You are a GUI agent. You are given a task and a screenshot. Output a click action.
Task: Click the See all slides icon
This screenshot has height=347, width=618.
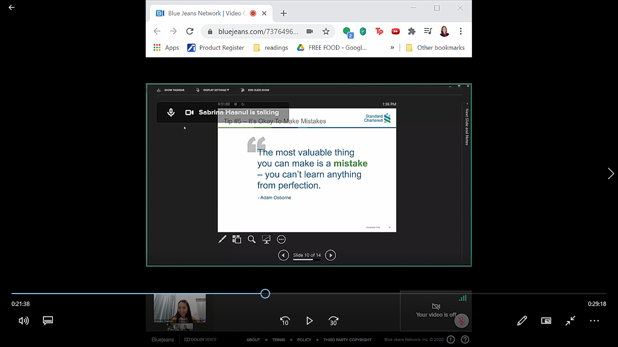point(237,239)
